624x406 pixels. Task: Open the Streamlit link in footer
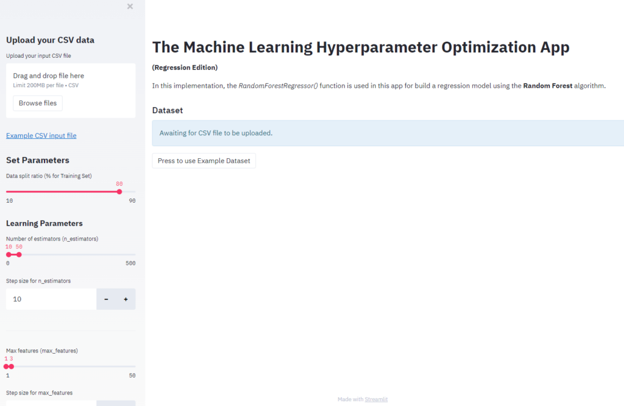tap(376, 399)
